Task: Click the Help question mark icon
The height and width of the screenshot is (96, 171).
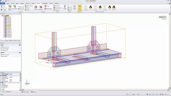Action: pyautogui.click(x=169, y=3)
